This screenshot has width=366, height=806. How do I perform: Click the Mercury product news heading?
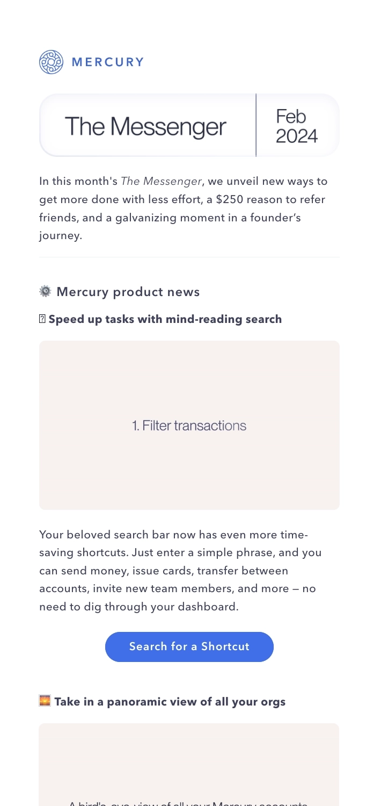(x=128, y=292)
